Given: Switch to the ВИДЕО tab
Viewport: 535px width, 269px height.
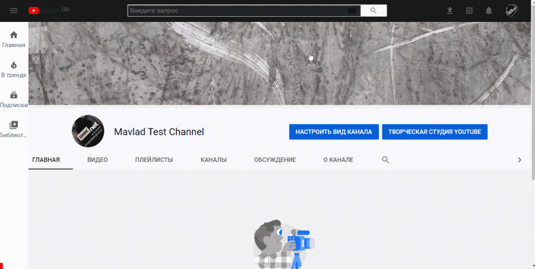Looking at the screenshot, I should (97, 160).
